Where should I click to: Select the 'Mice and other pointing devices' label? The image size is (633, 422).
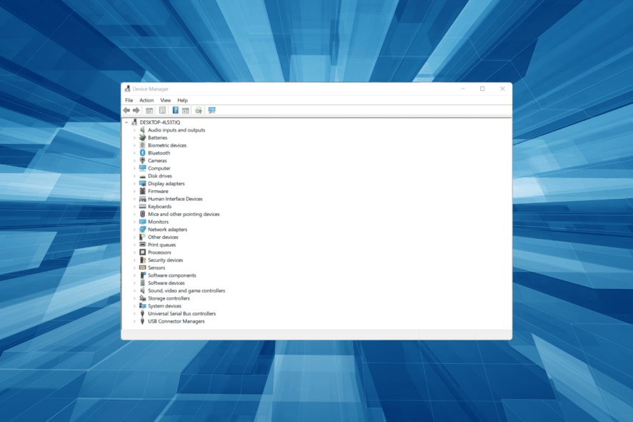coord(184,215)
